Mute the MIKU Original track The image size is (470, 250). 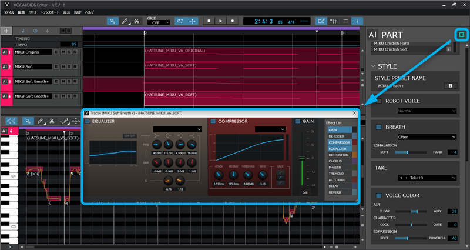pyautogui.click(x=63, y=52)
